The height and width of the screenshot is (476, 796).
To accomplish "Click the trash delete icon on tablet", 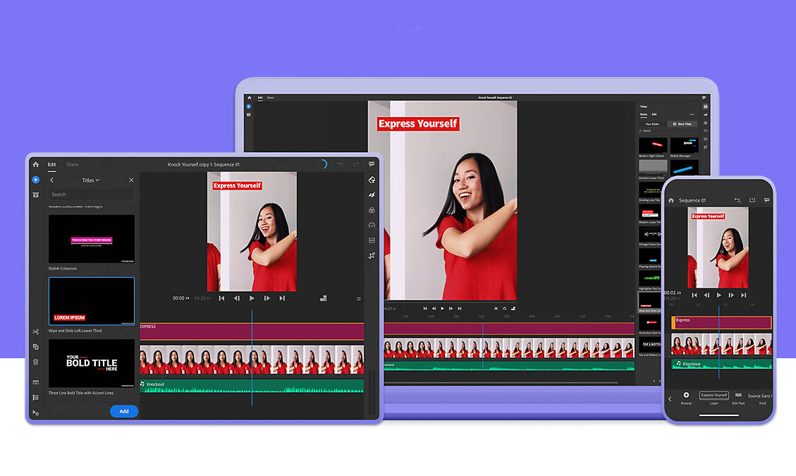I will (35, 362).
